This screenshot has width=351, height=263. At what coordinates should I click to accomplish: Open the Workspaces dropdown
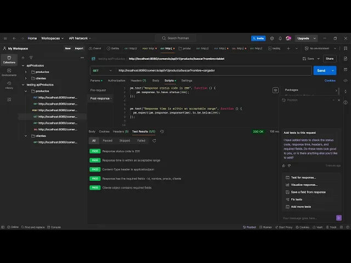[53, 38]
